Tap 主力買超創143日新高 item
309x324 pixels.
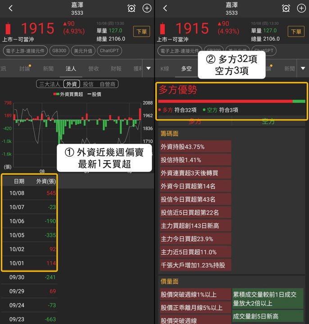(195, 225)
